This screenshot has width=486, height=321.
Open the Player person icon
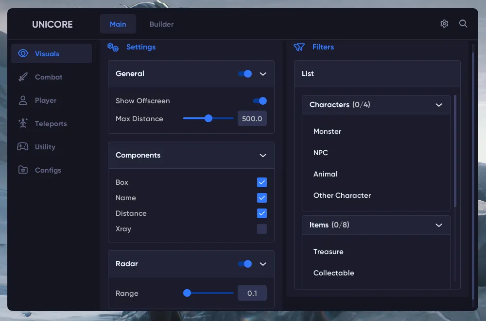pos(23,100)
